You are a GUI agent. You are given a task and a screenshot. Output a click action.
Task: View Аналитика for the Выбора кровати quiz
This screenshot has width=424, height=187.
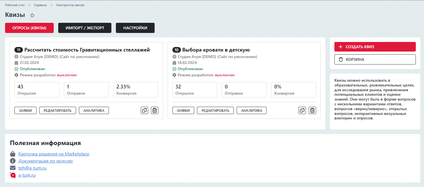[252, 110]
